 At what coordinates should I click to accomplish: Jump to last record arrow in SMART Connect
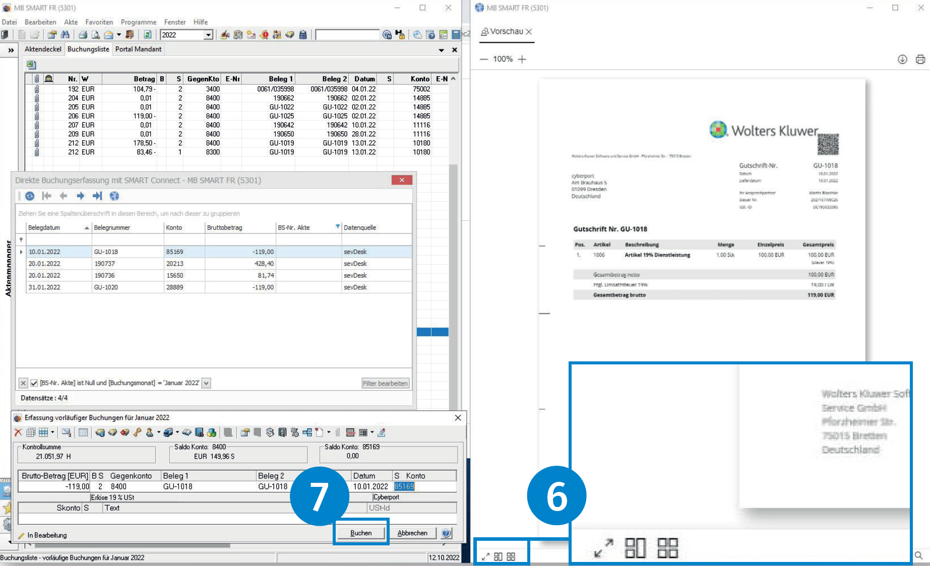(x=97, y=196)
